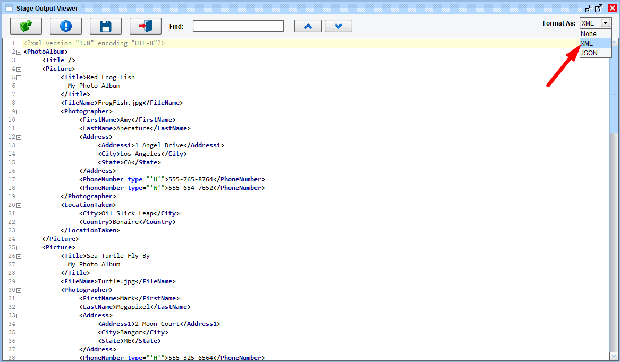Click the address '1 Angel Drive'
The width and height of the screenshot is (620, 362).
[159, 145]
